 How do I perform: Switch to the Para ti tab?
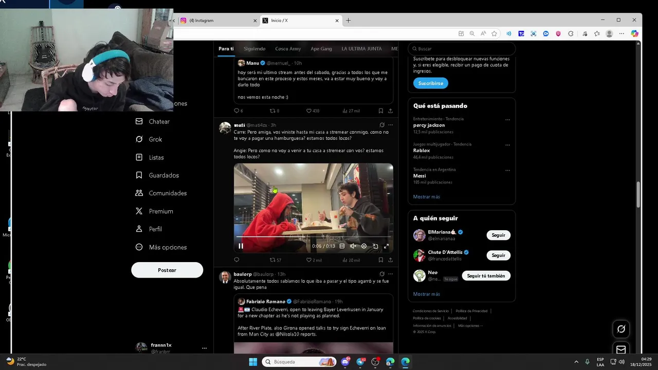[x=226, y=49]
